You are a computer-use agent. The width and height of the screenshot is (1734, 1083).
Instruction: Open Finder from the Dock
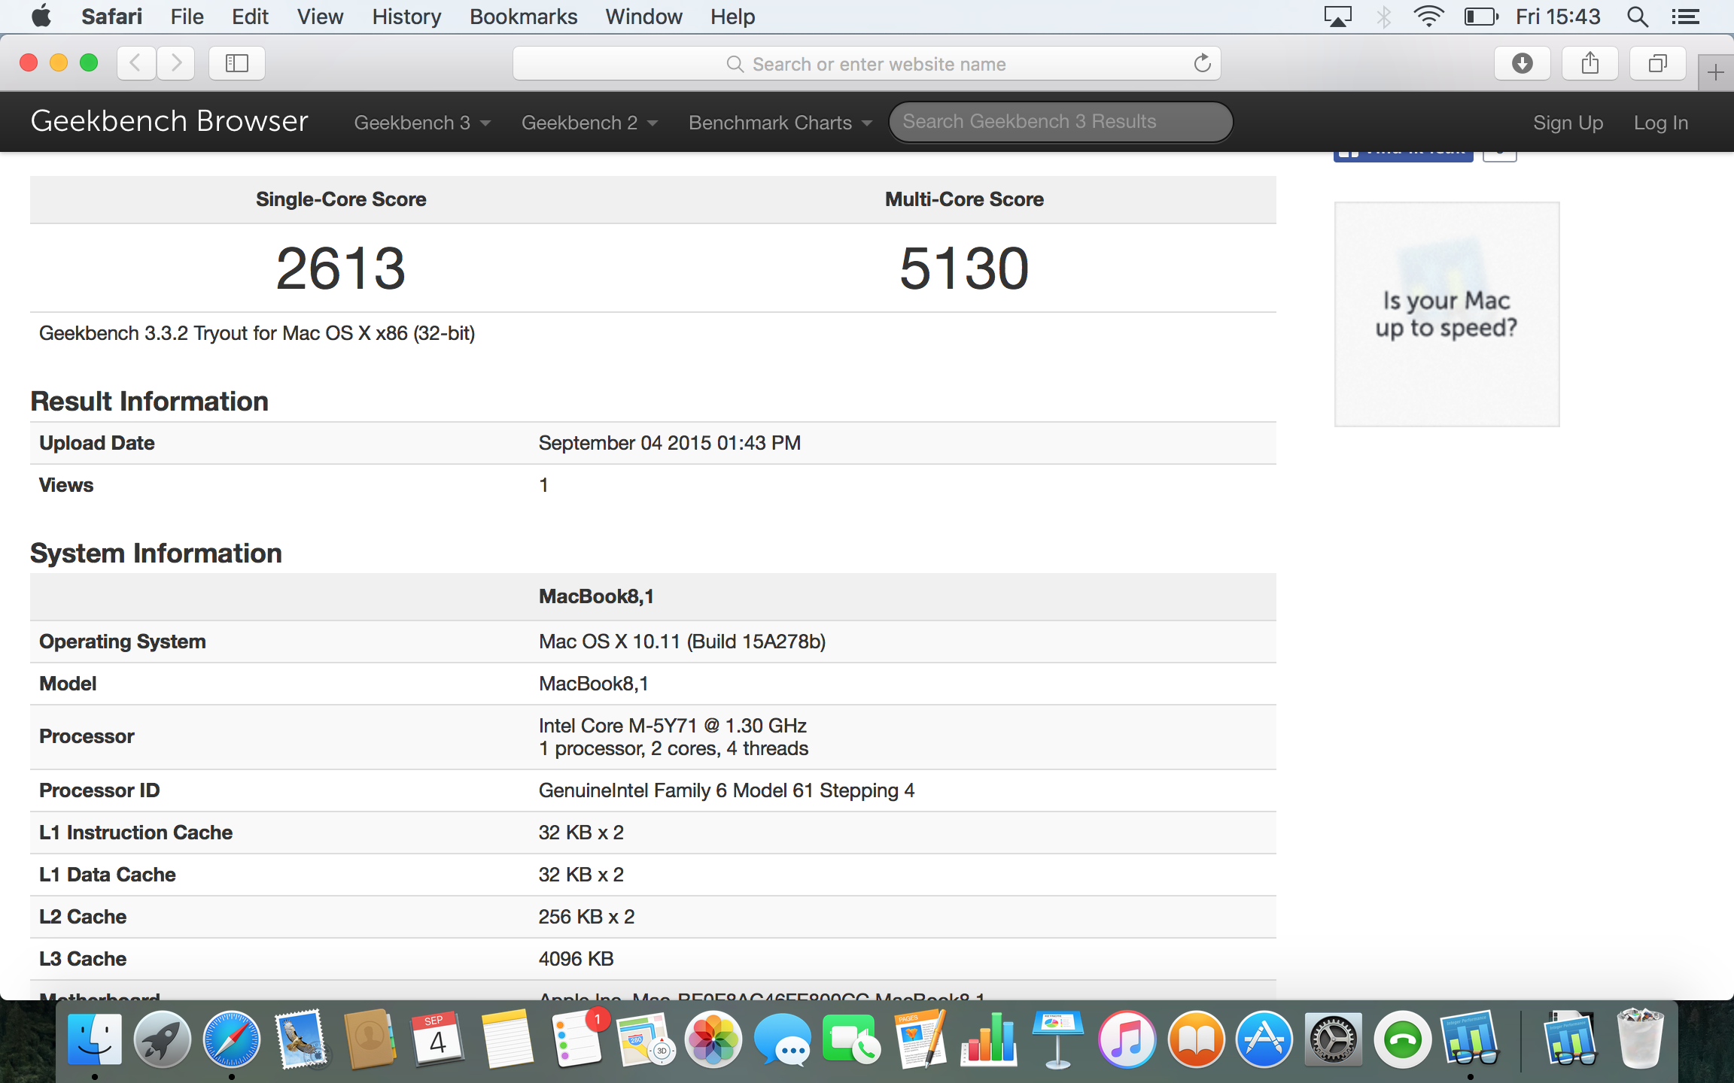[x=95, y=1040]
